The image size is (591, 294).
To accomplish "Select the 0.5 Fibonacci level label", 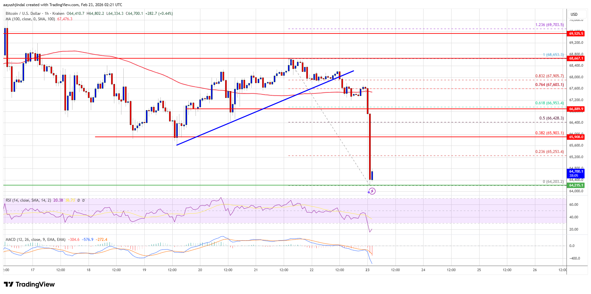I will coord(551,118).
